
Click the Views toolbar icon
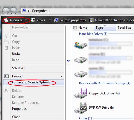pos(33,20)
